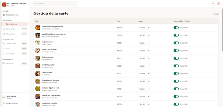Open Cocktail signature status dropdown
This screenshot has width=223, height=107.
[144, 66]
